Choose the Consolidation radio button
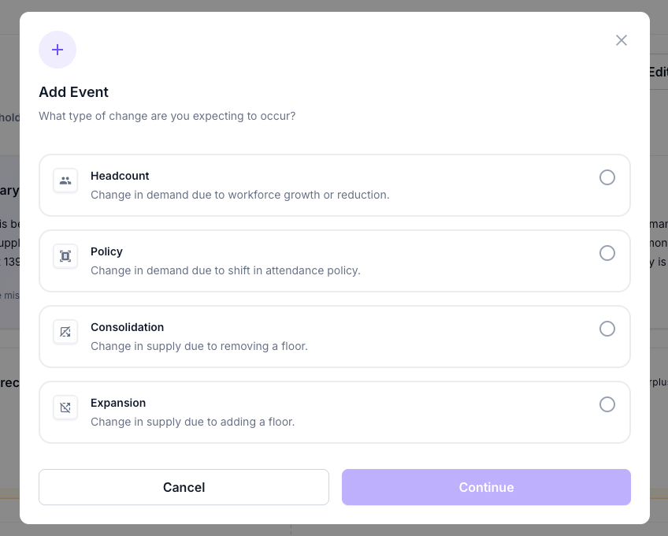This screenshot has height=536, width=668. pos(607,329)
